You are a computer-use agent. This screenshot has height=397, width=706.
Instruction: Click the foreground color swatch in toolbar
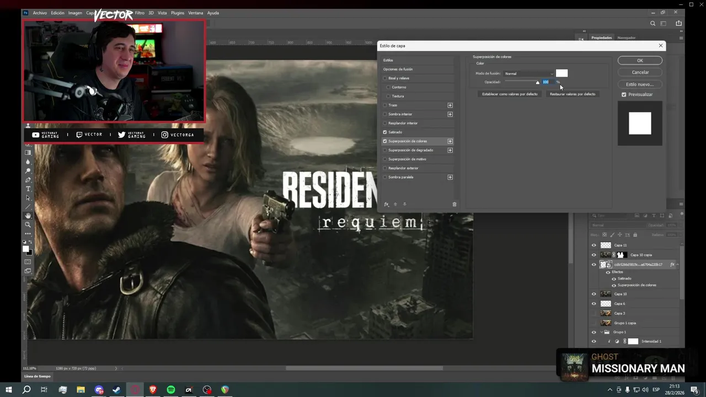(x=26, y=249)
